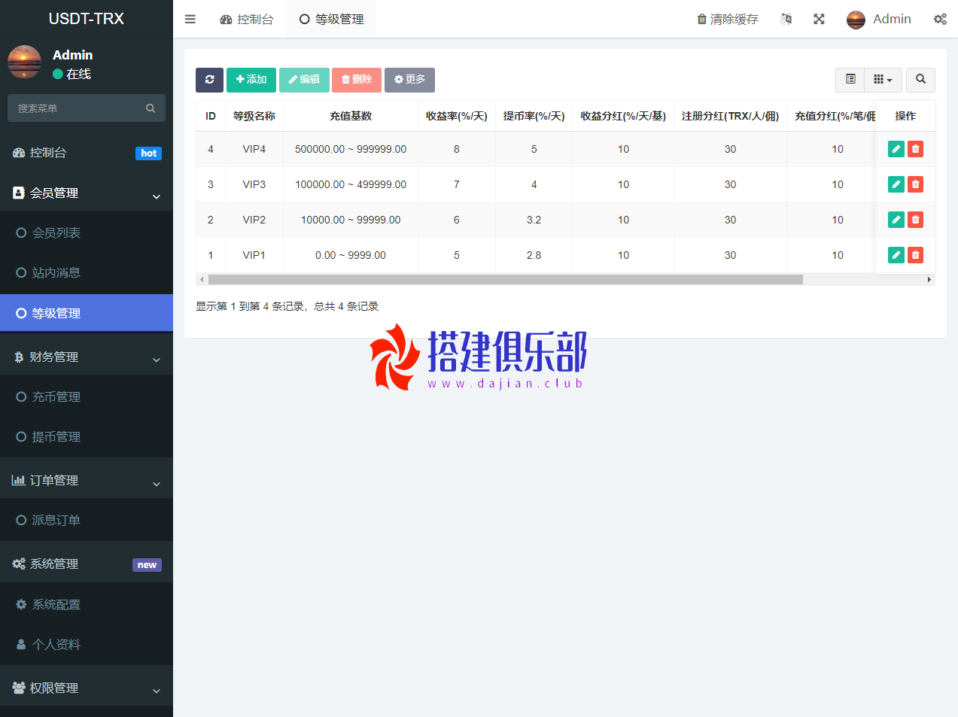
Task: Sort by ID column header
Action: [x=211, y=117]
